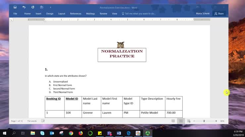Open Outlook from the taskbar
Image resolution: width=245 pixels, height=137 pixels.
[52, 133]
